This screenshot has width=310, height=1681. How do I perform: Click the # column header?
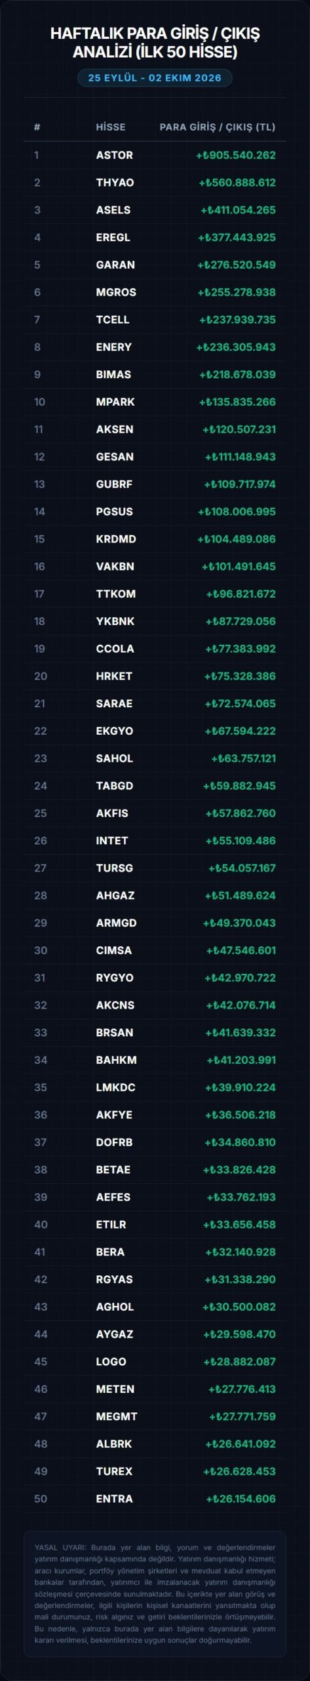point(37,127)
